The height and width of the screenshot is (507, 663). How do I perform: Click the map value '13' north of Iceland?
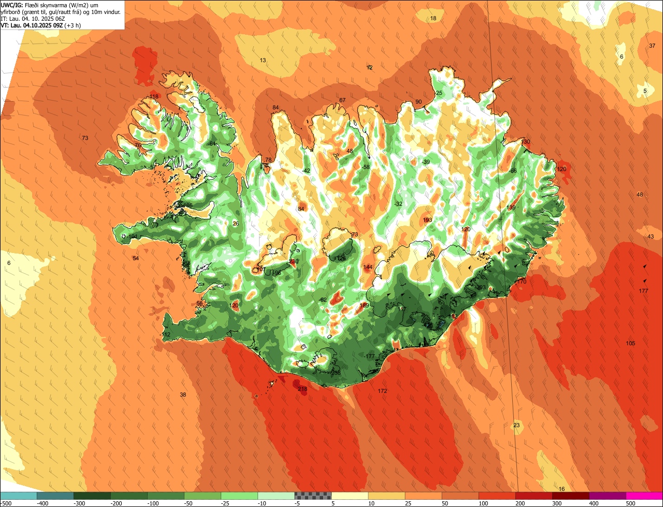(263, 60)
